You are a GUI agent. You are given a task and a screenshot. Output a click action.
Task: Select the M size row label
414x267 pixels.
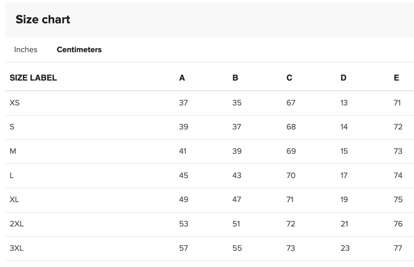13,151
